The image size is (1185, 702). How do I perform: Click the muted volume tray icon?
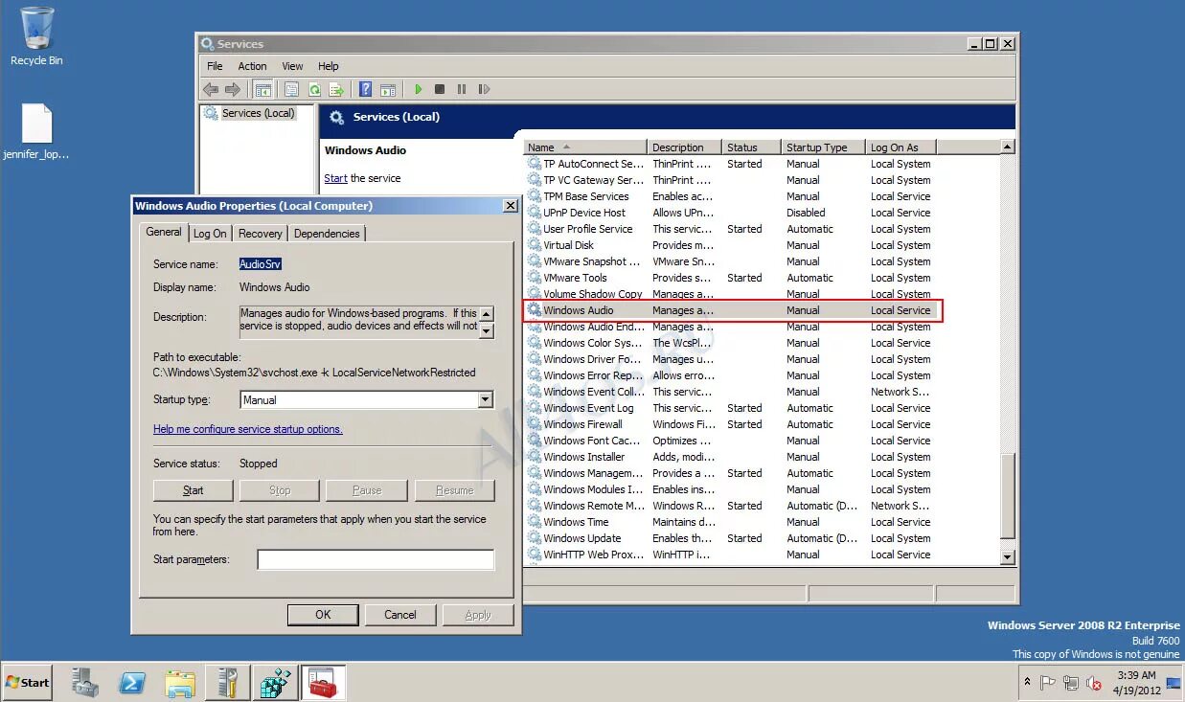pos(1093,683)
